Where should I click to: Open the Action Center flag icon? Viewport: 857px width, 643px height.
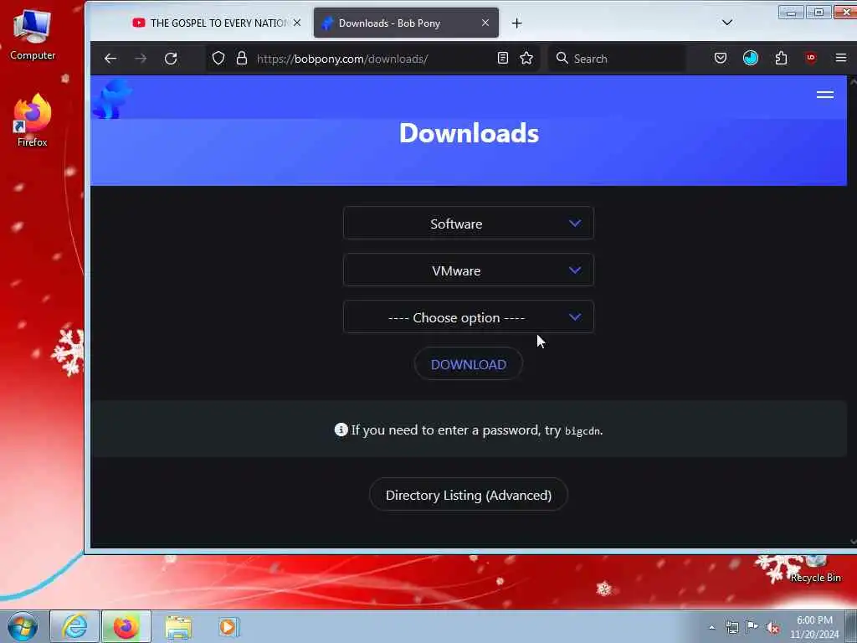[752, 626]
